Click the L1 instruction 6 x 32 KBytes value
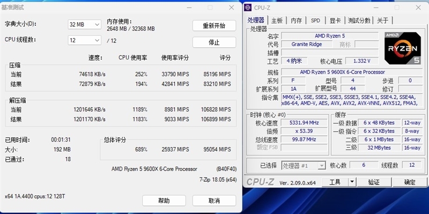This screenshot has height=214, width=429. coord(379,131)
